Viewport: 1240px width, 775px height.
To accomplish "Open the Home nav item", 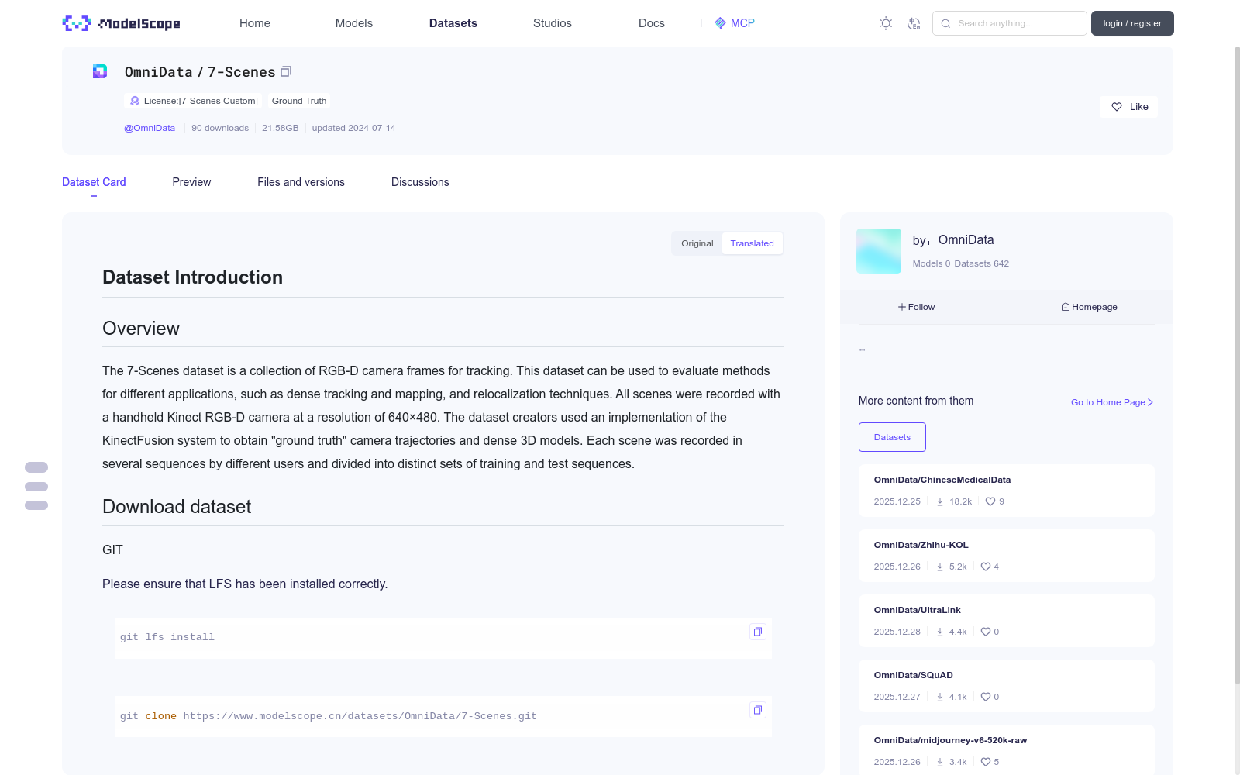I will [255, 23].
